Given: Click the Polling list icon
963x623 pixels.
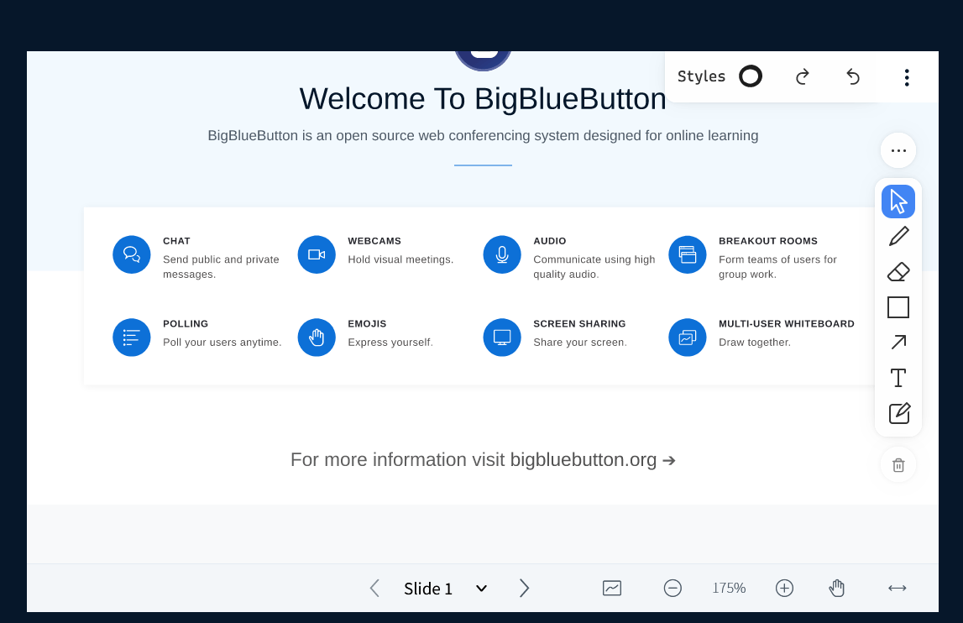Looking at the screenshot, I should (x=132, y=338).
